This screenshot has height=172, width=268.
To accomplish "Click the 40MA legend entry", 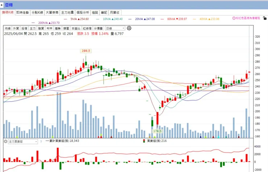I will pos(206,19).
